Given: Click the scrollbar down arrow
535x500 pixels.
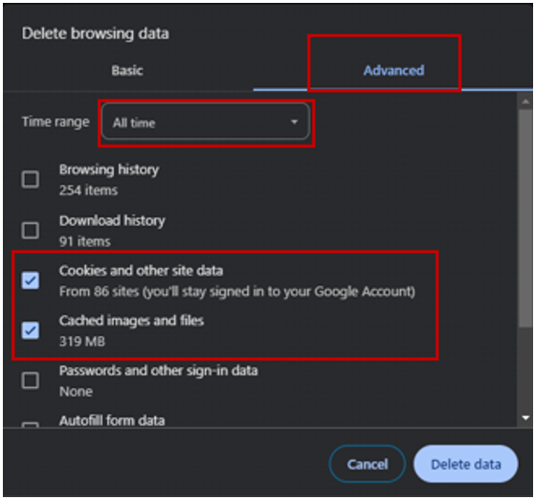Looking at the screenshot, I should [x=525, y=418].
